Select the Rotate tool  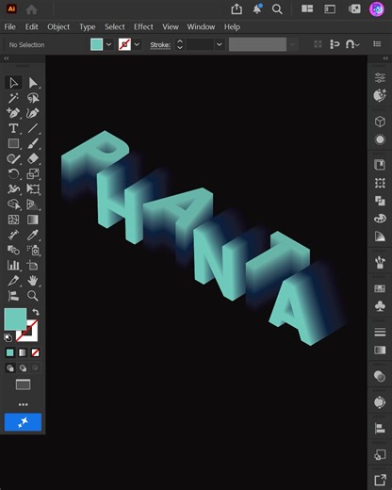13,173
